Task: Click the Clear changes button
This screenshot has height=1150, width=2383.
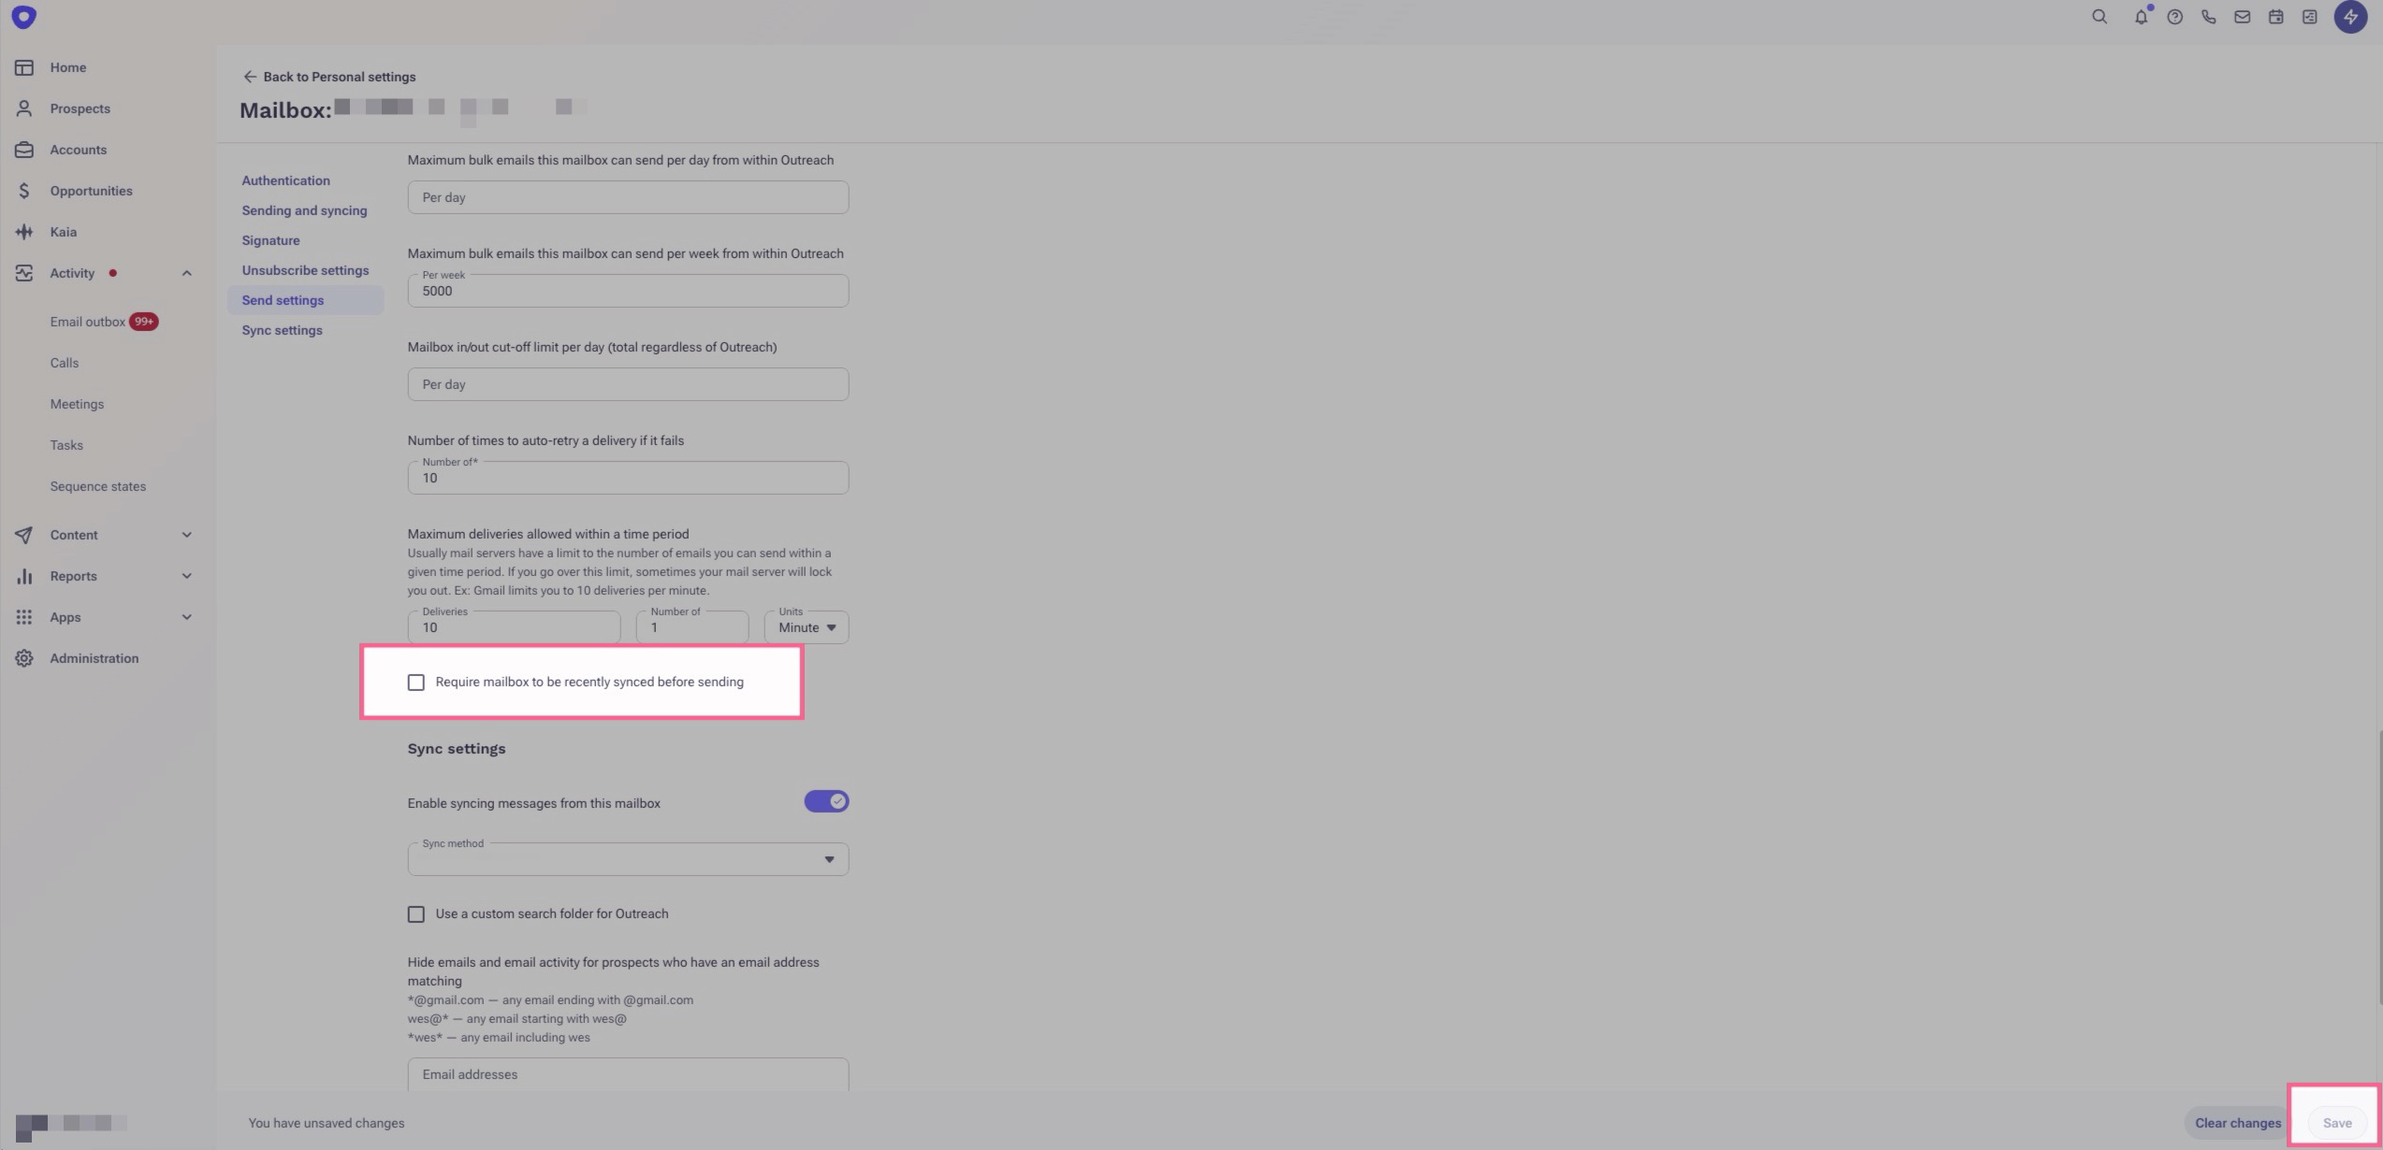Action: click(x=2237, y=1123)
